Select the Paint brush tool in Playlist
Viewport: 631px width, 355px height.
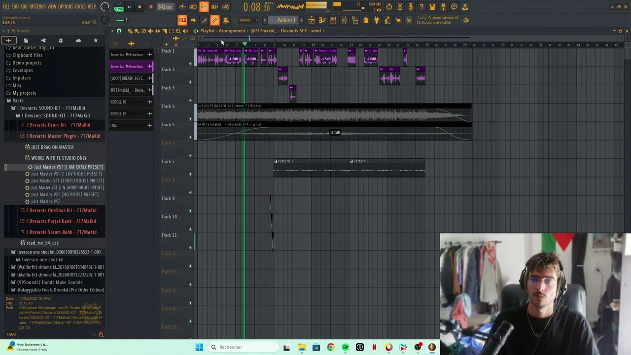pyautogui.click(x=137, y=31)
